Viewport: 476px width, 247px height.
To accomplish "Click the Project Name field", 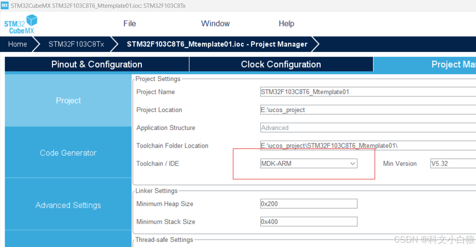I will (368, 92).
